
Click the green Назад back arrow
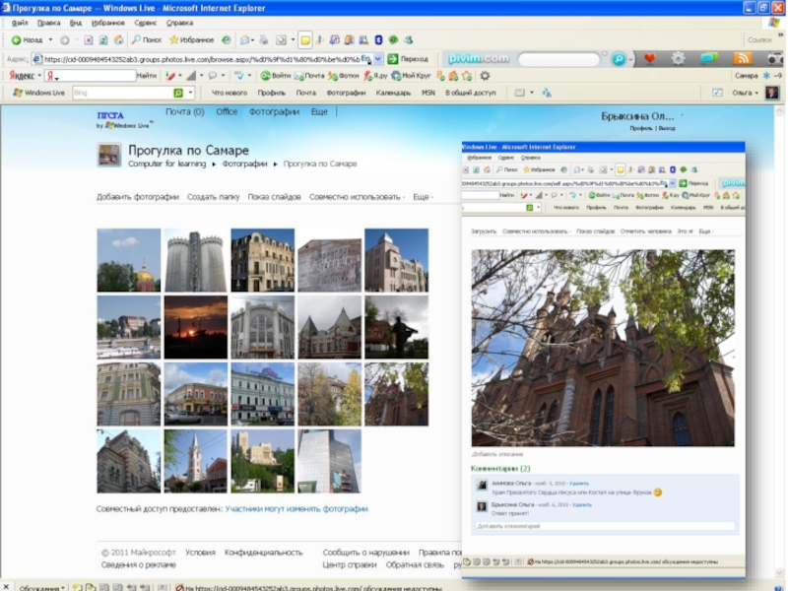17,40
